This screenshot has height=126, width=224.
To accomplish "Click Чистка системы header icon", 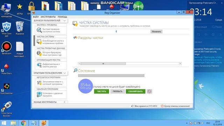I will coord(75,24).
